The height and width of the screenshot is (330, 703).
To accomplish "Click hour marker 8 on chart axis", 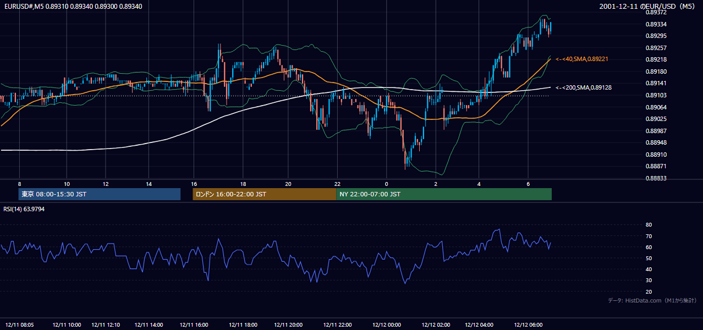I will (19, 184).
